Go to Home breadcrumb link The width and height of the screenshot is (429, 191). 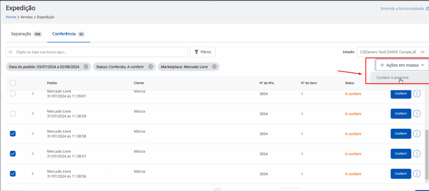click(11, 17)
